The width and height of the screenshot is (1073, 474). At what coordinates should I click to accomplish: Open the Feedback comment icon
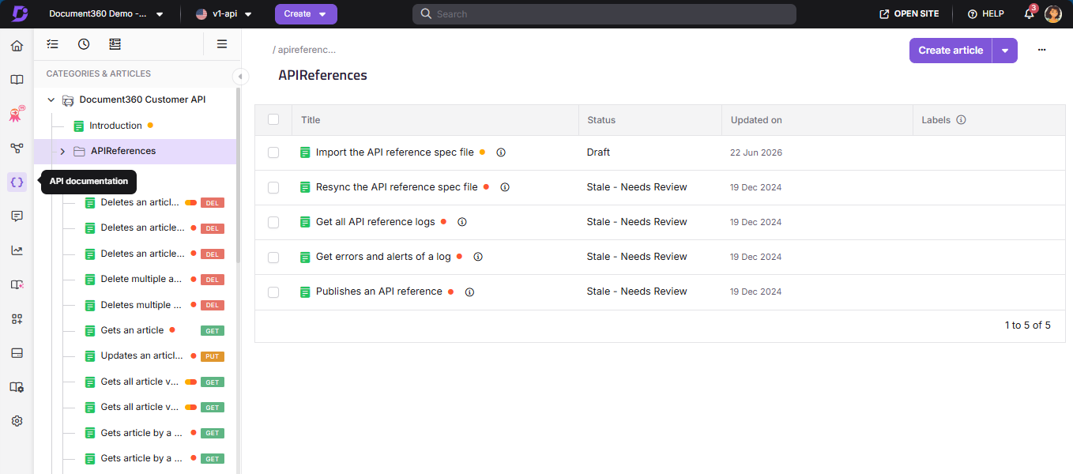(x=17, y=216)
